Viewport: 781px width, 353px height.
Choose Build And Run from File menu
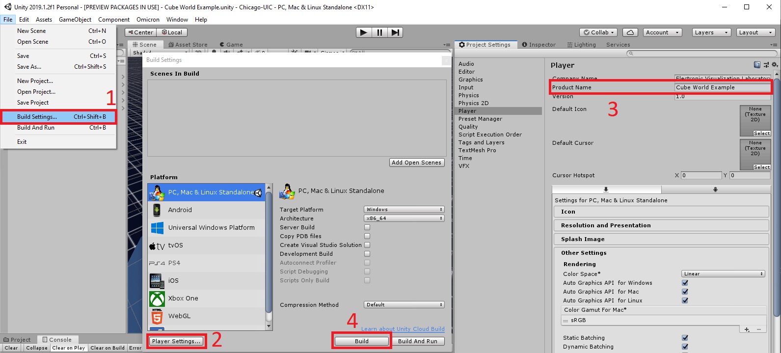pos(58,128)
